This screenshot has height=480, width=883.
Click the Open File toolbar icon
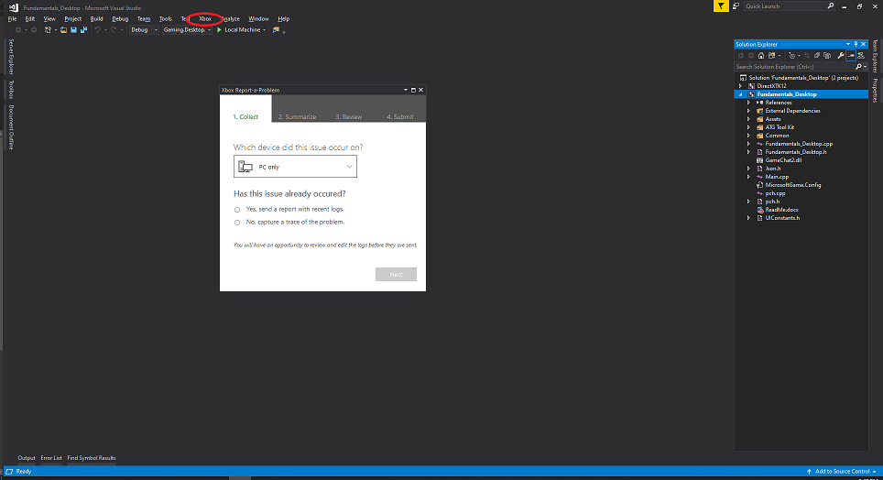[63, 30]
